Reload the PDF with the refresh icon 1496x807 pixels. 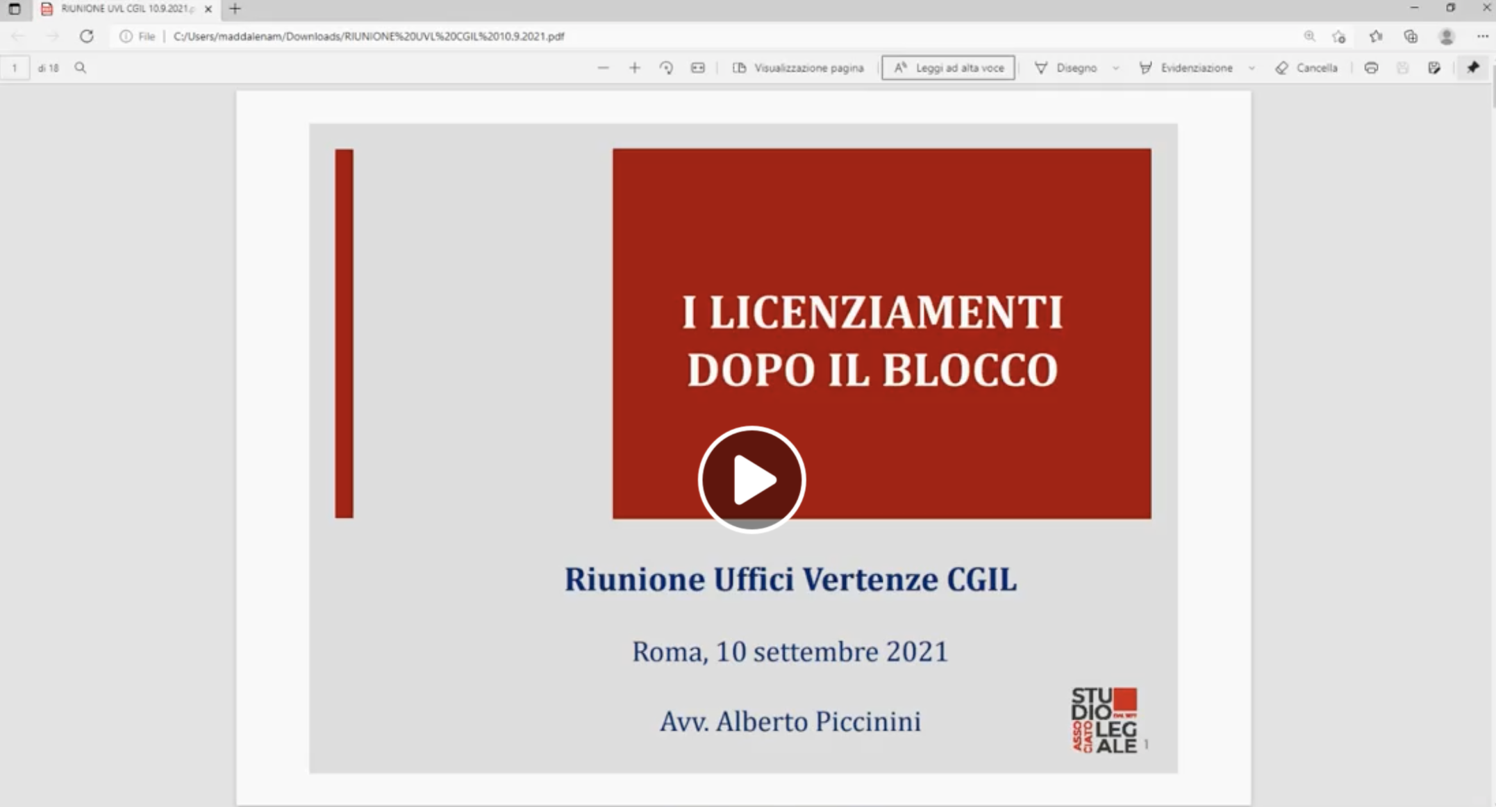click(86, 36)
